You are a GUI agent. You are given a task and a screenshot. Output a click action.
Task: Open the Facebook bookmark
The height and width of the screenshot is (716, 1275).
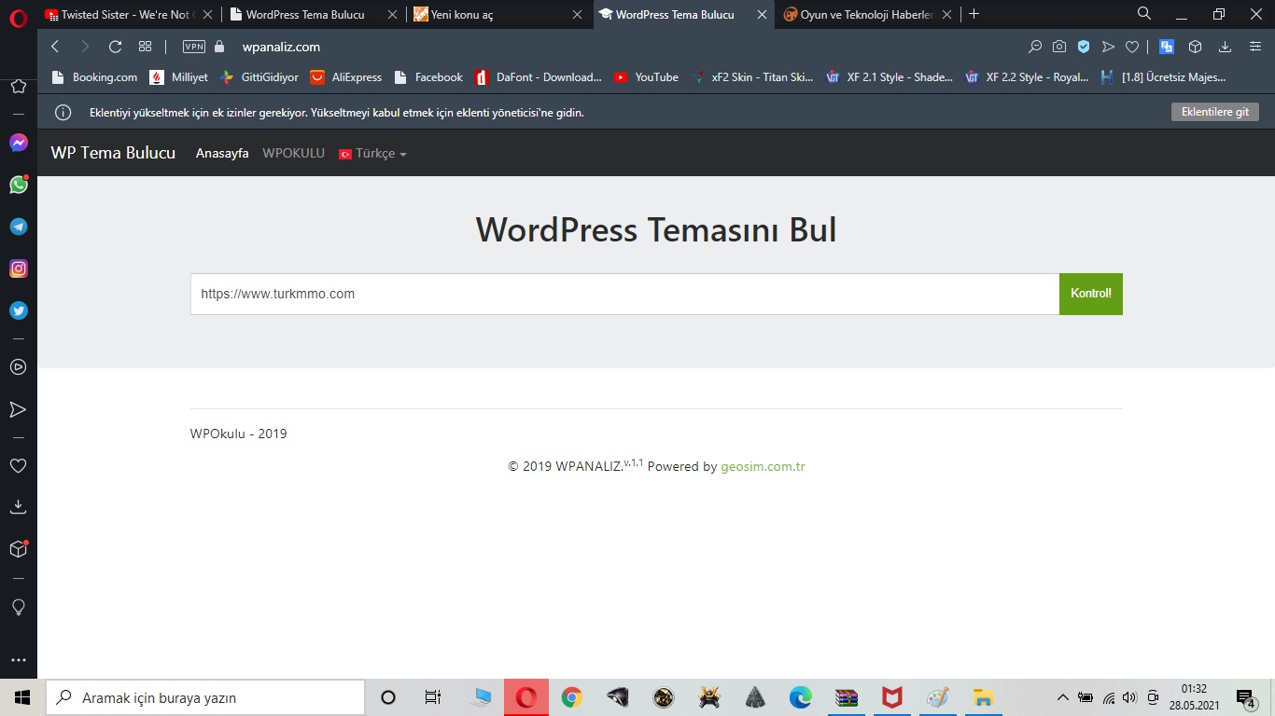pos(428,77)
